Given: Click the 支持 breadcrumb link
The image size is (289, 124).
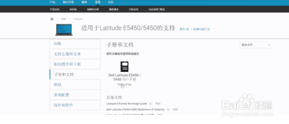Looking at the screenshot, I should point(63,19).
